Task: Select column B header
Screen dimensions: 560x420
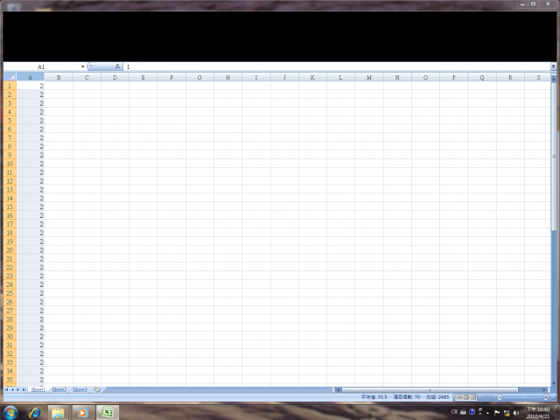Action: [x=59, y=77]
